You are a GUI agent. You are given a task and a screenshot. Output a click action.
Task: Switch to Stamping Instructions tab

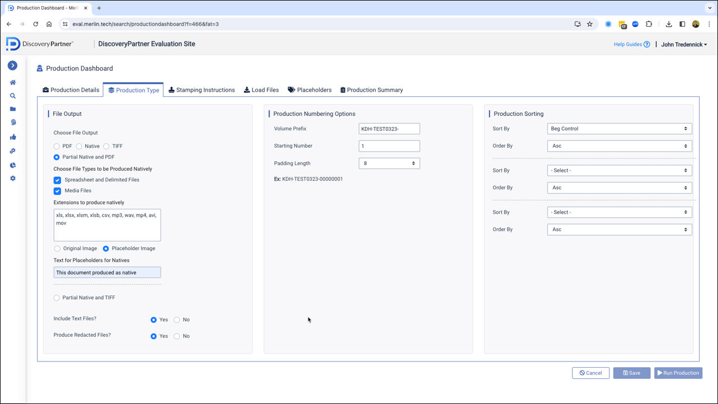(x=202, y=90)
